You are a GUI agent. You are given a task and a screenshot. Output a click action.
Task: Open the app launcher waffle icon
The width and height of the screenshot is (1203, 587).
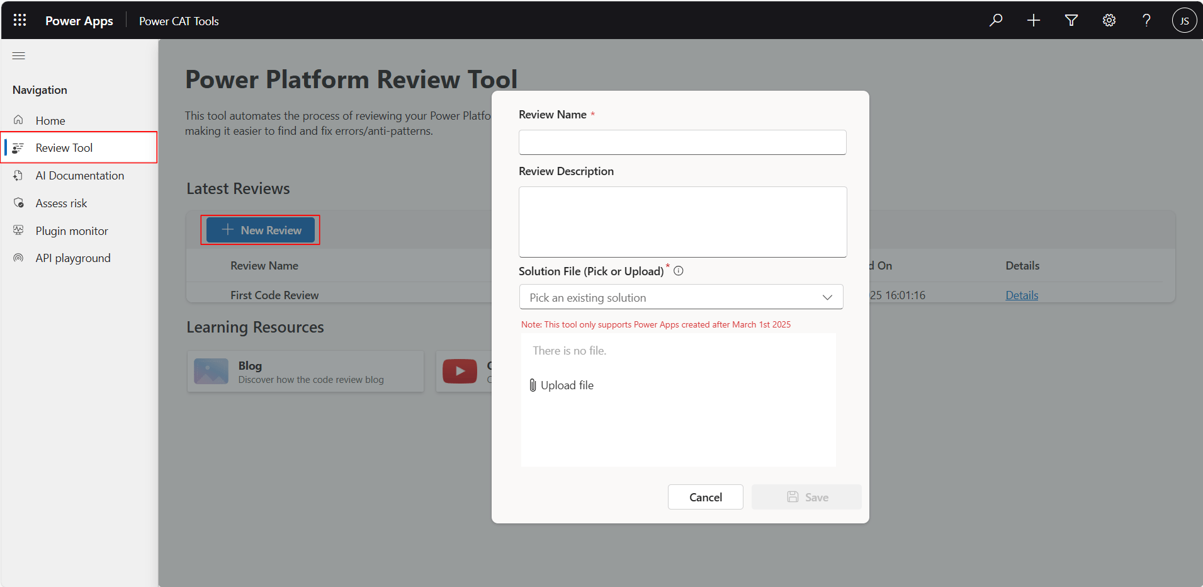pyautogui.click(x=20, y=20)
